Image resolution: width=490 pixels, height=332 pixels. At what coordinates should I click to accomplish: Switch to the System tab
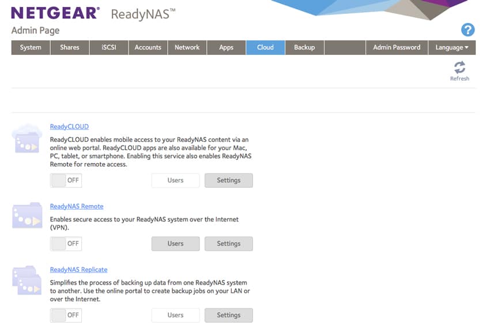(31, 47)
